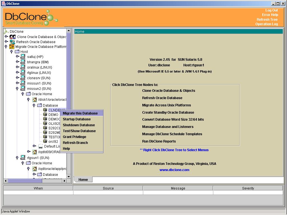Viewport: 287px width, 215px height.
Task: Click the /opt/d09/ORA house icon
Action: coord(34,152)
